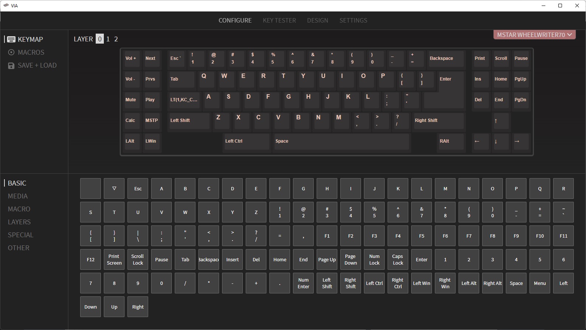586x330 pixels.
Task: Select the right arrow key on keyboard layout
Action: (x=521, y=142)
